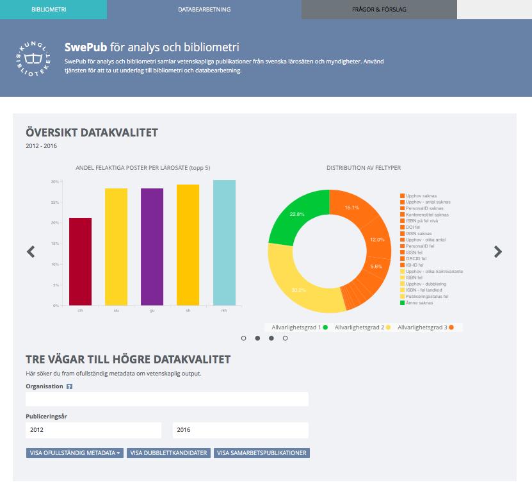Click the light blue rkh bar
Screen dimensions: 532x496
point(224,243)
